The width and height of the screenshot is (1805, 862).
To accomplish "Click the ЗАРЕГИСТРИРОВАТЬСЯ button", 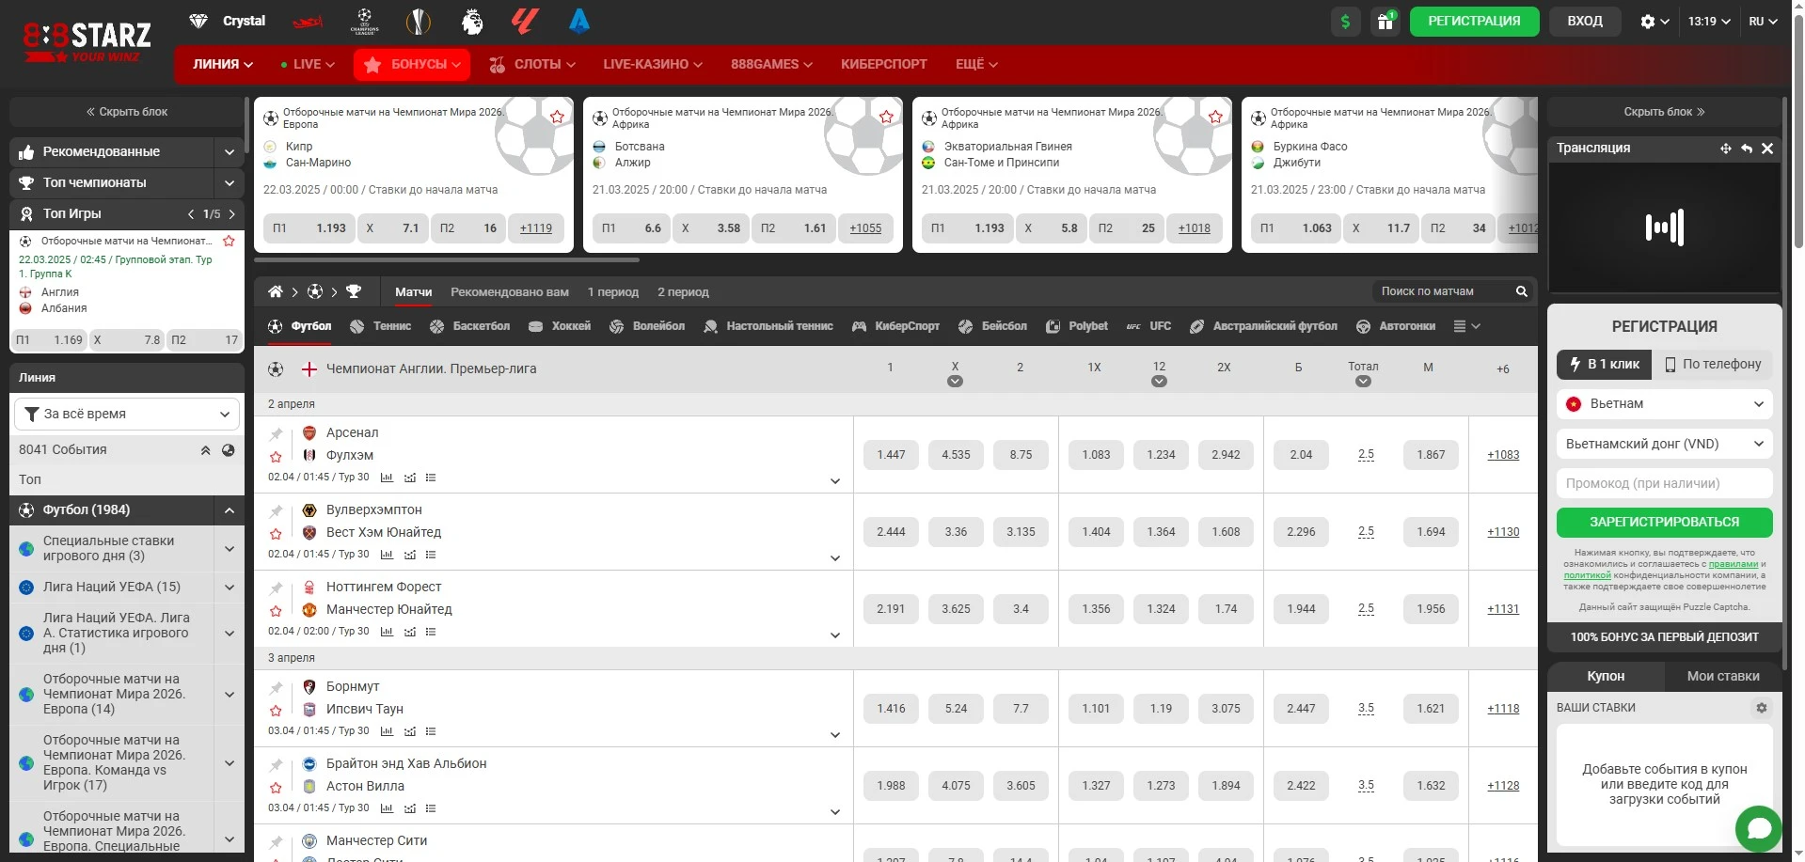I will tap(1664, 522).
